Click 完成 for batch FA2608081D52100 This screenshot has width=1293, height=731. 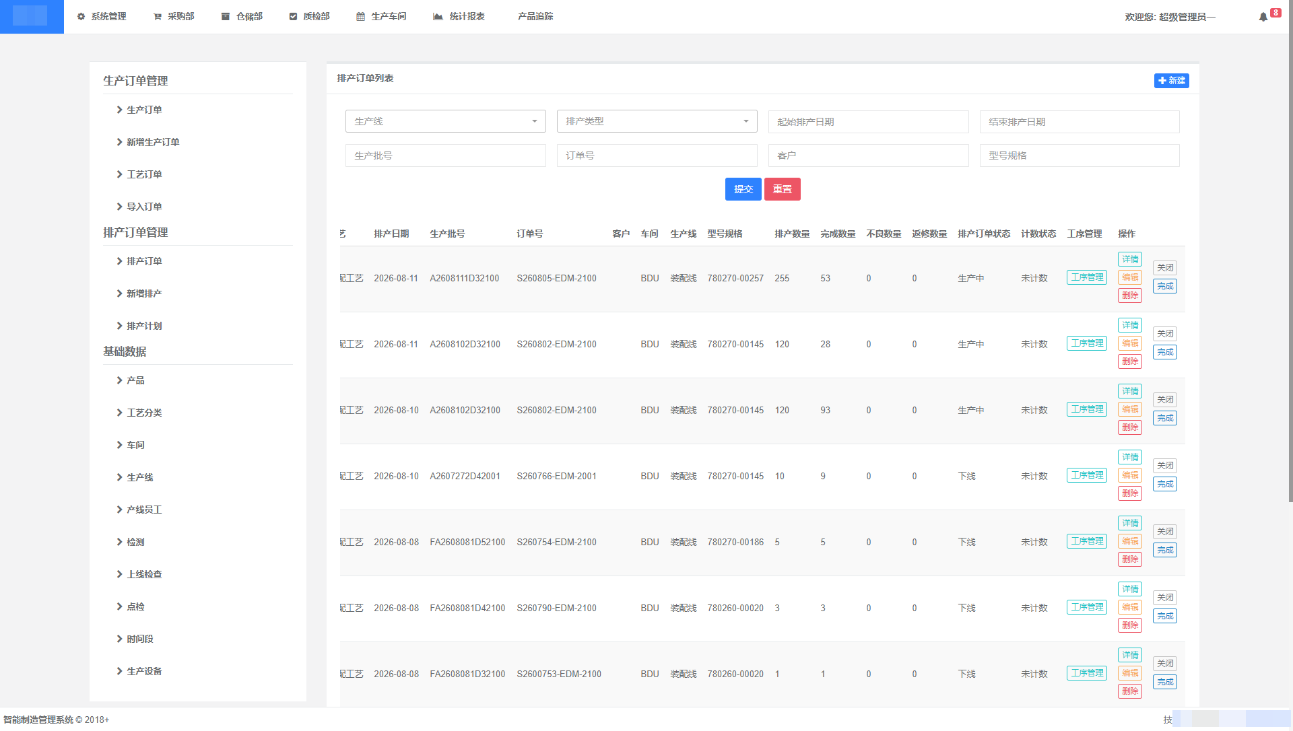pos(1165,550)
